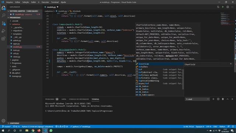Split the terminal panel
This screenshot has width=236, height=133.
click(x=218, y=99)
